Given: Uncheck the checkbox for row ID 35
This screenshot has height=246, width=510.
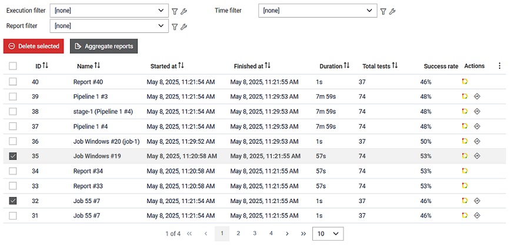Looking at the screenshot, I should (x=13, y=156).
